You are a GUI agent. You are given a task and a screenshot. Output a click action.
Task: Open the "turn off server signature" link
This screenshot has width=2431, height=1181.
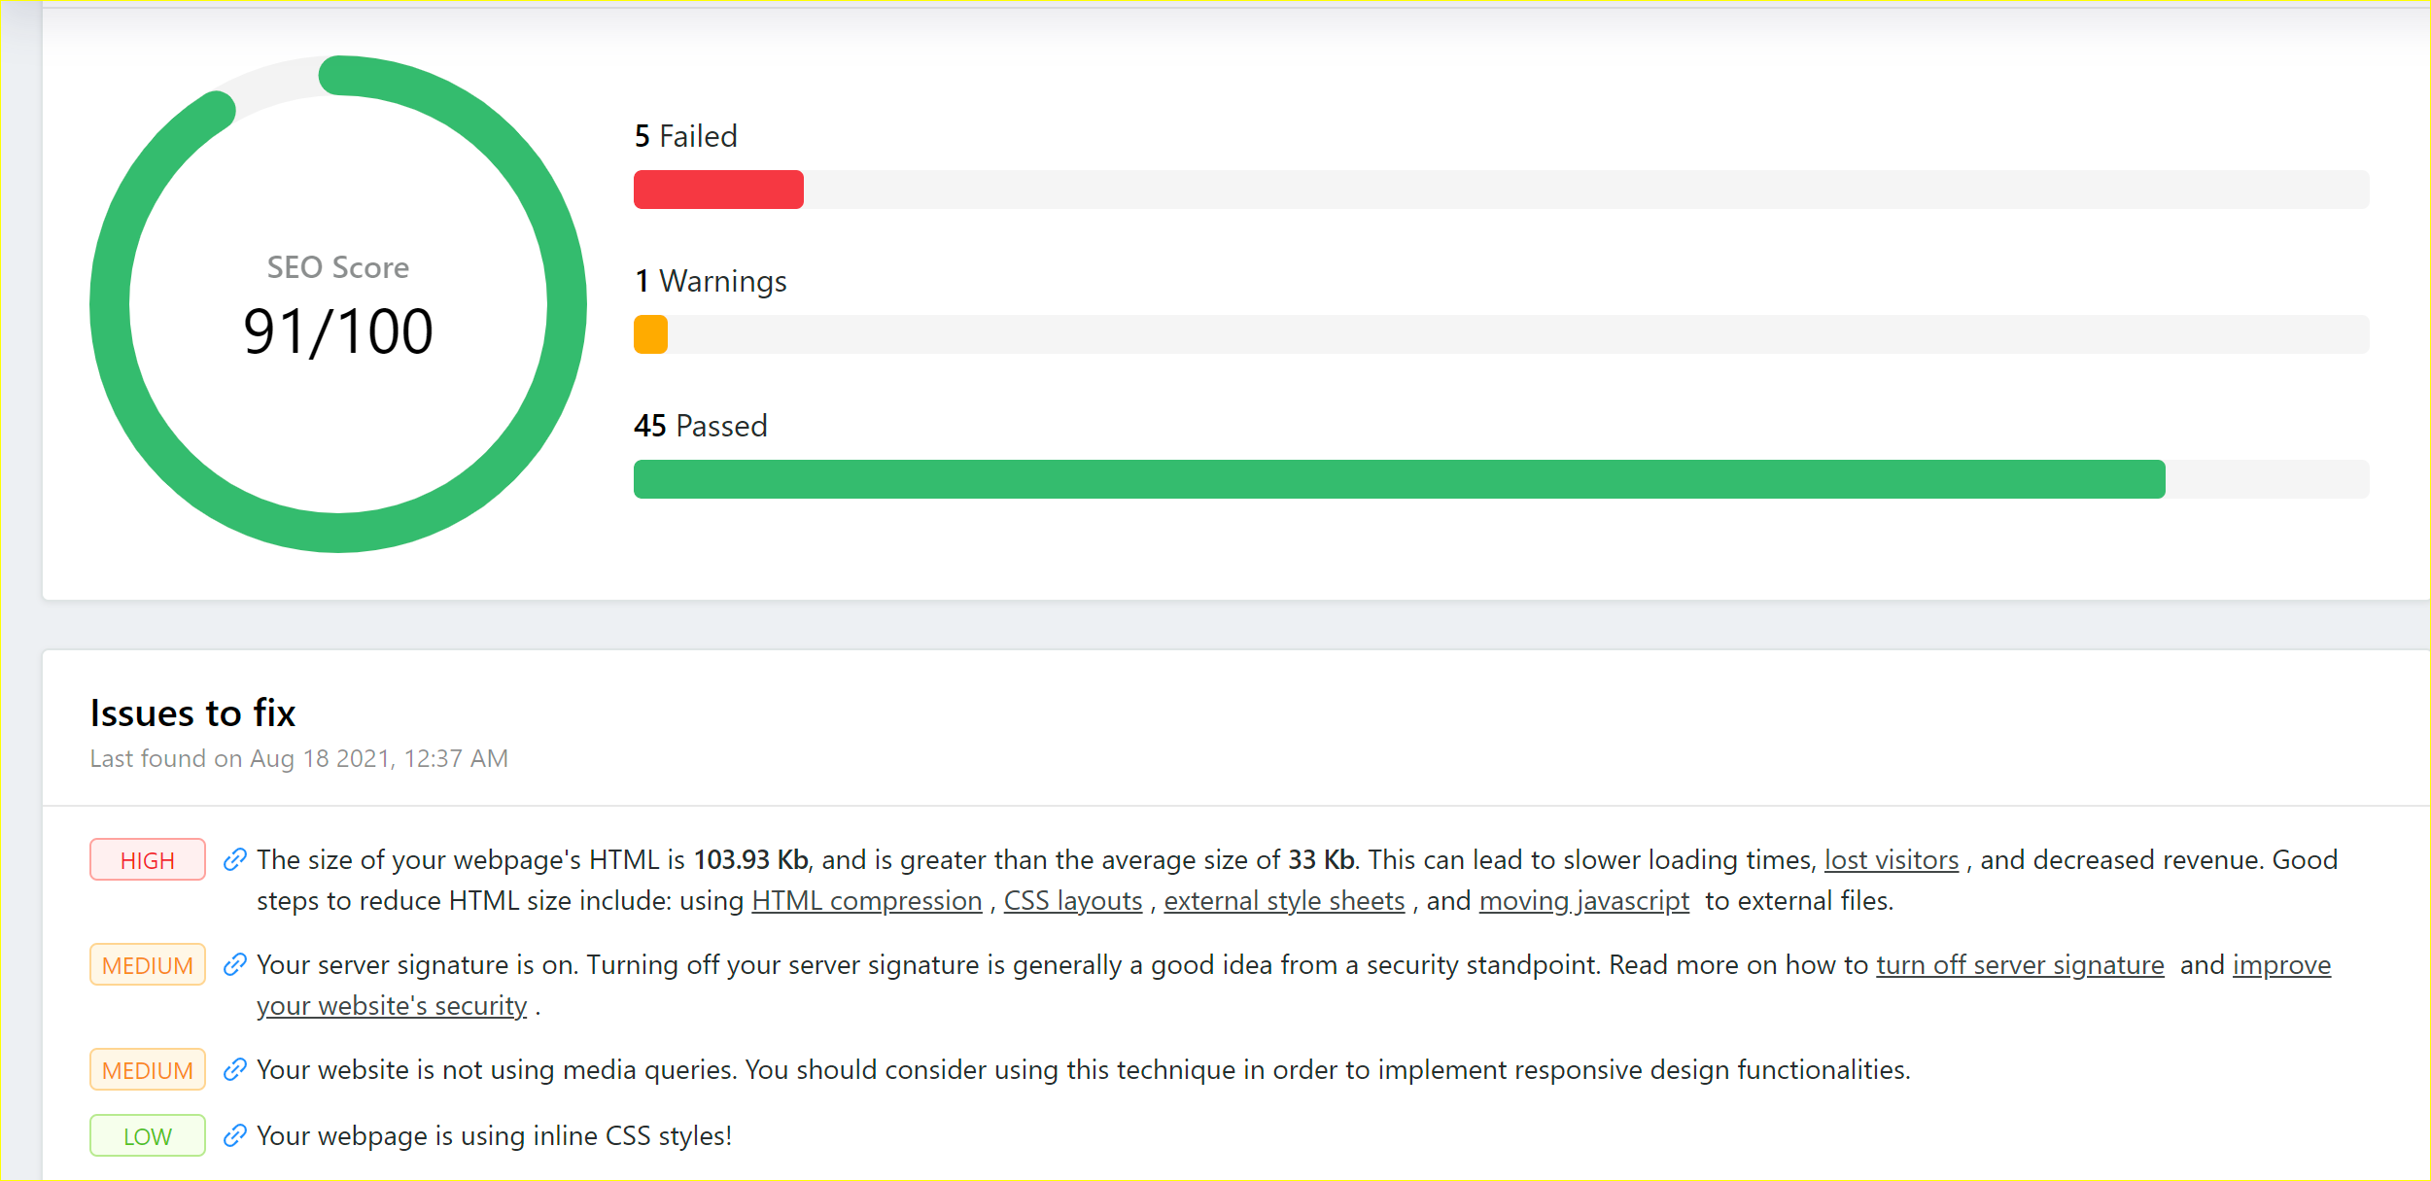tap(2019, 965)
